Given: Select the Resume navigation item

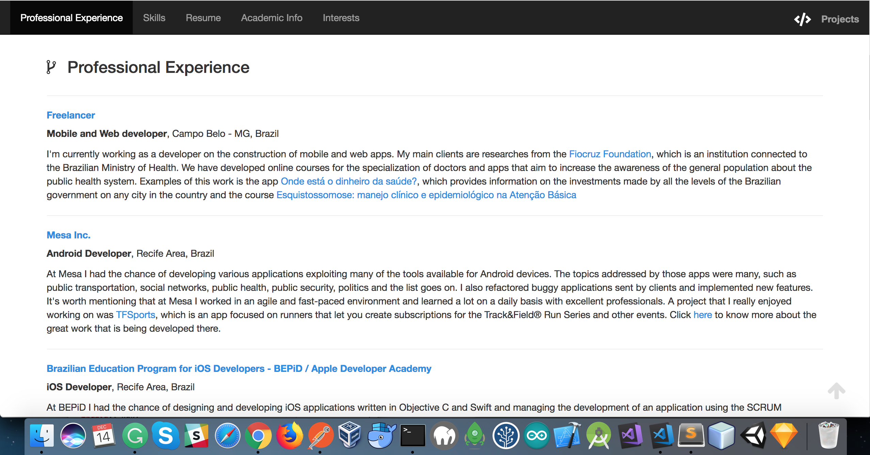Looking at the screenshot, I should [x=203, y=18].
